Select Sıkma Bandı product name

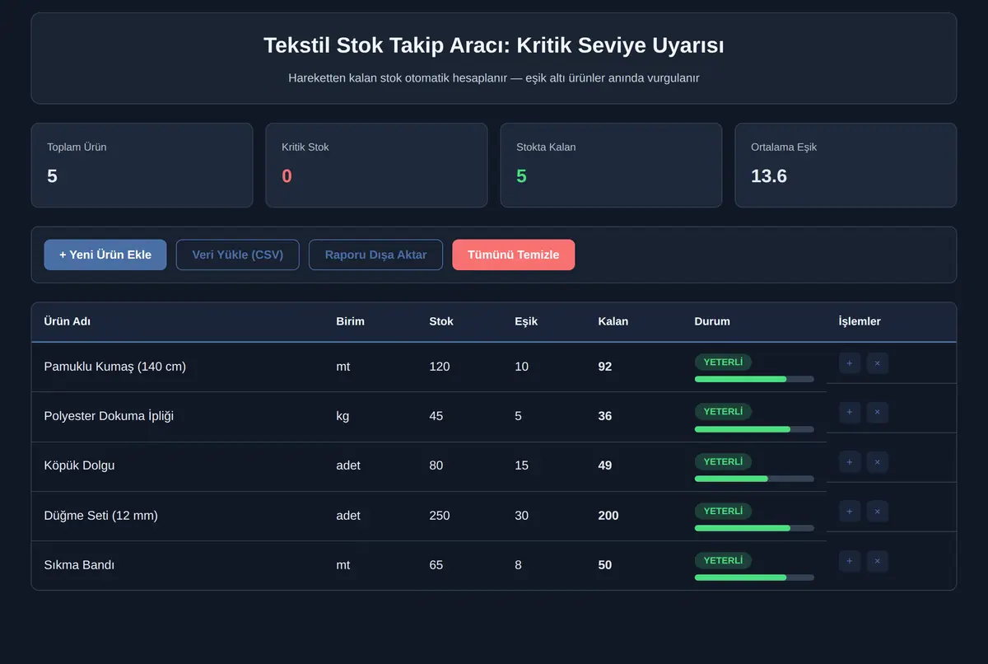[79, 565]
